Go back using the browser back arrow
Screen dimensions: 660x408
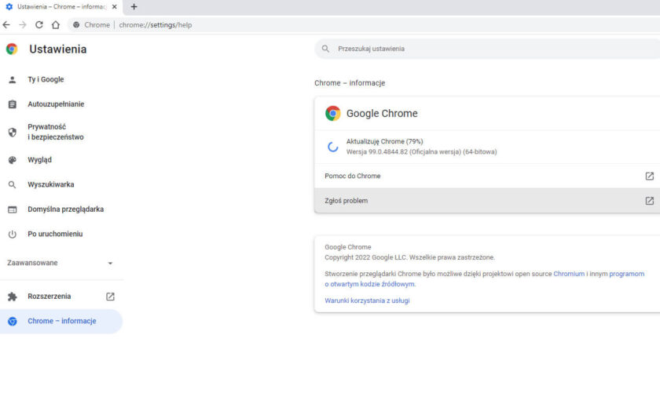tap(6, 25)
